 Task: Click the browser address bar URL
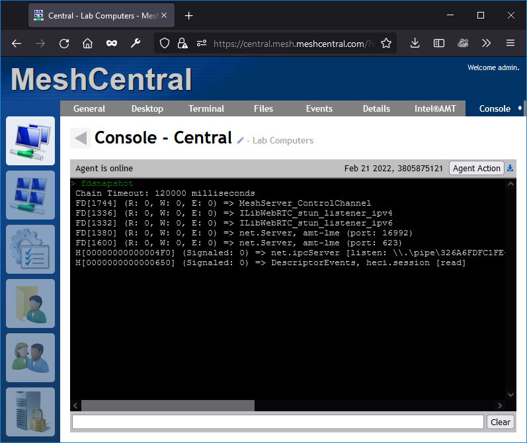[294, 44]
